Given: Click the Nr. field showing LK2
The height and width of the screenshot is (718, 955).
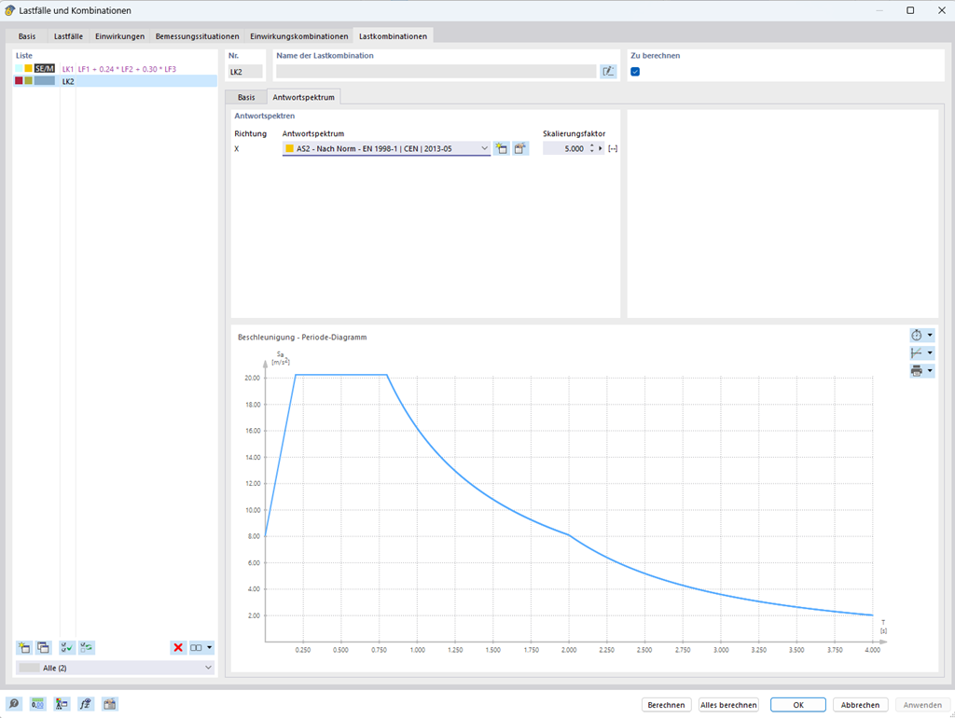Looking at the screenshot, I should [245, 71].
